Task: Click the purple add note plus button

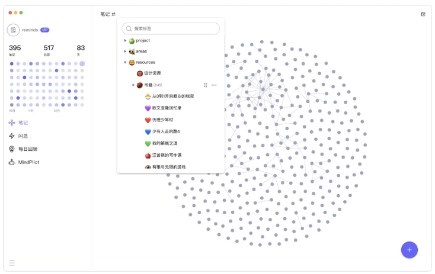Action: pos(409,250)
